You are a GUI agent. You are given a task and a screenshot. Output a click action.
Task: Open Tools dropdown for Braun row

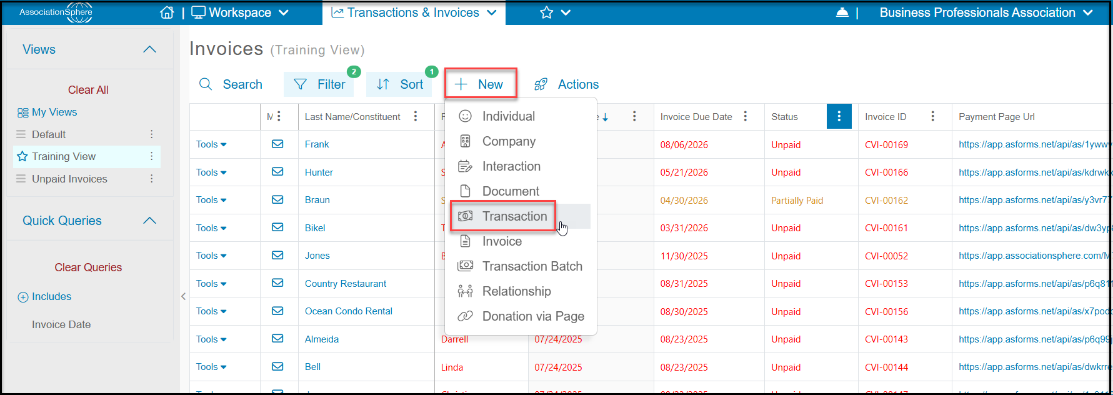point(211,200)
